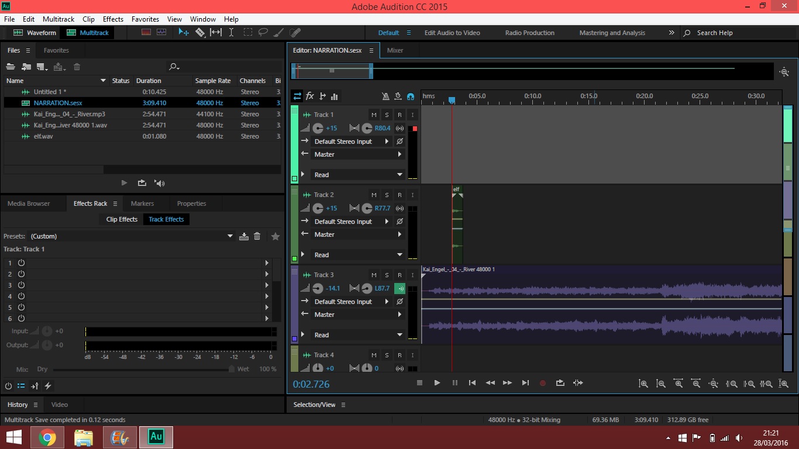This screenshot has height=449, width=799.
Task: Mark preset as favorite star
Action: pyautogui.click(x=275, y=236)
